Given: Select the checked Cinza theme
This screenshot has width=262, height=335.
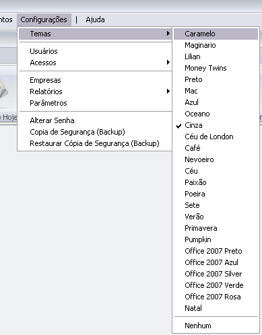Looking at the screenshot, I should [216, 125].
